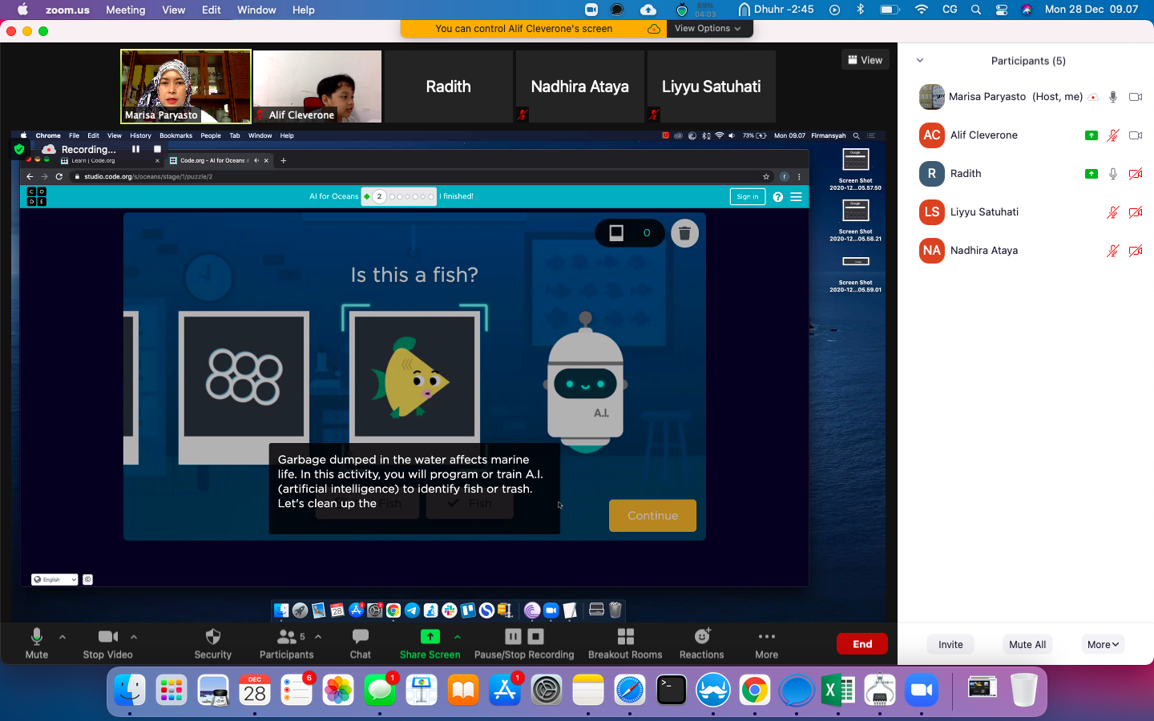Viewport: 1154px width, 721px height.
Task: Open Terminal from the Dock
Action: 672,691
